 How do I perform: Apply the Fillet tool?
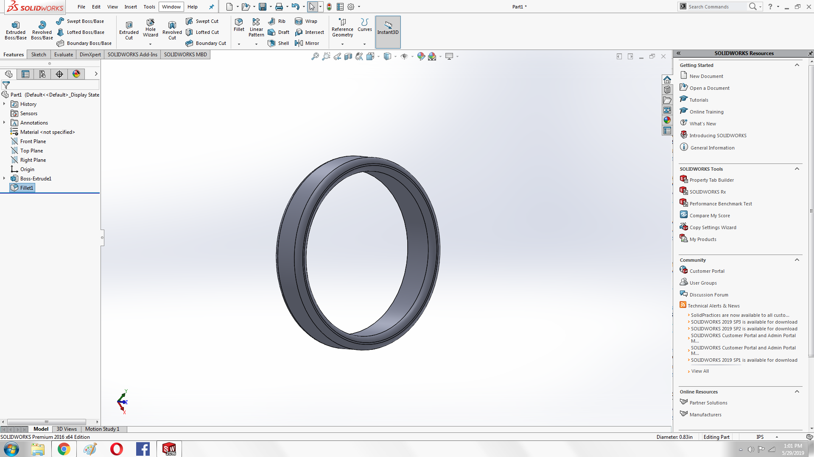(239, 25)
